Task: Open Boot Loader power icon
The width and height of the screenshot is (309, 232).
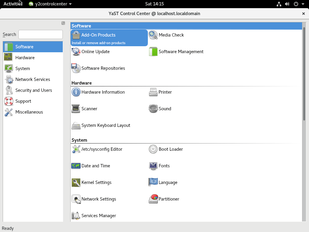Action: coord(153,149)
